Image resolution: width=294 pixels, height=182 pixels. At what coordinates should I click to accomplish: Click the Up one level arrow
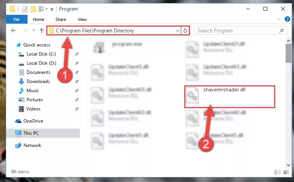click(x=42, y=30)
